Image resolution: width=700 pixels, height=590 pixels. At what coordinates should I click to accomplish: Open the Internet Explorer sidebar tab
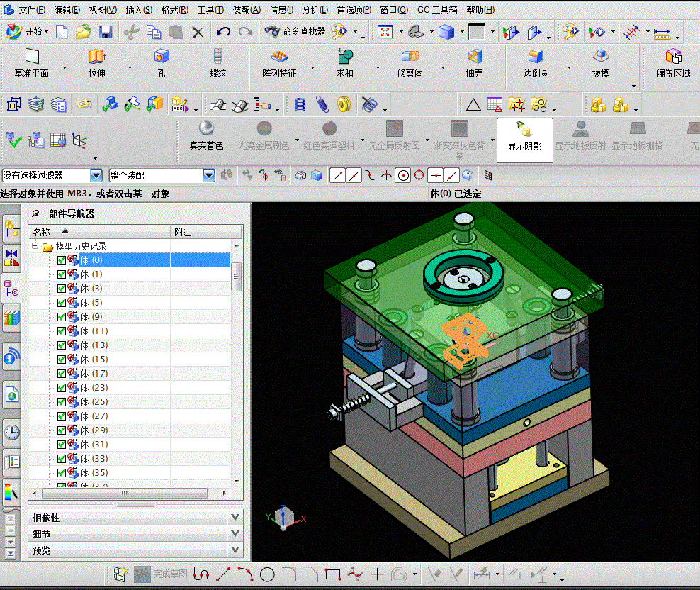tap(11, 396)
